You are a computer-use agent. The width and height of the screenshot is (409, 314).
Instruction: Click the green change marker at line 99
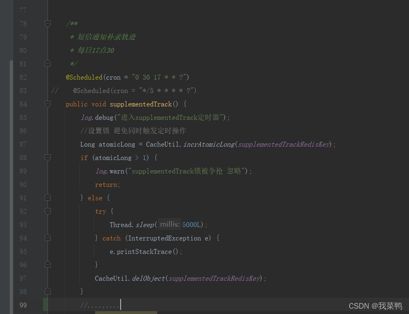45,305
